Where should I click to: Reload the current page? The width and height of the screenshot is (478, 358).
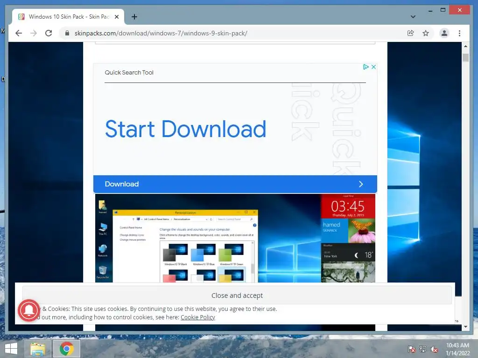point(49,33)
